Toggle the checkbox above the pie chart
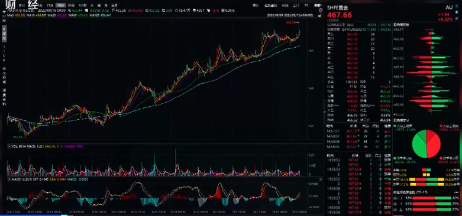The image size is (462, 216). tap(395, 120)
